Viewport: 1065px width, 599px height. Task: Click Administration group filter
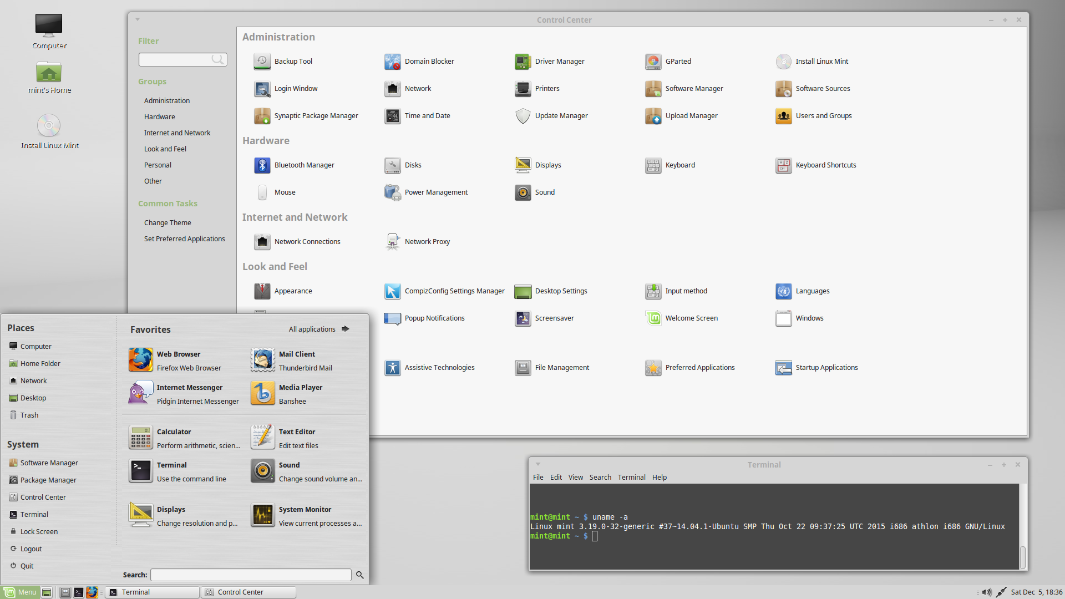167,100
